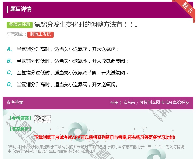The image size is (196, 159).
Task: Click the letter A option marker
Action: pos(9,49)
